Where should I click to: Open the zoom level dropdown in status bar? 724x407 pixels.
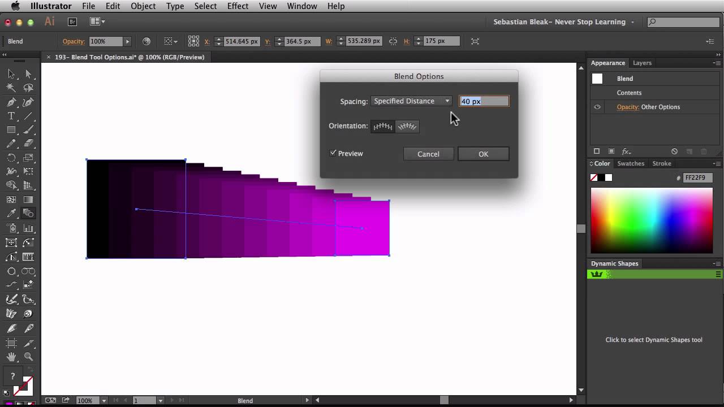pyautogui.click(x=104, y=401)
